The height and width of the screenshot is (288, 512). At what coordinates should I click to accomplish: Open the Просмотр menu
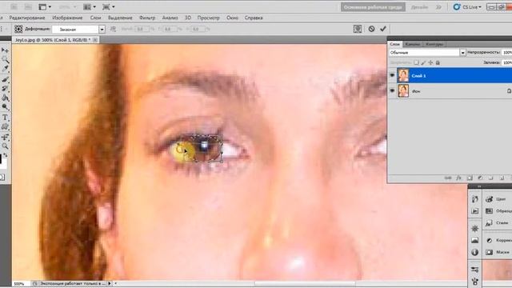tap(208, 18)
